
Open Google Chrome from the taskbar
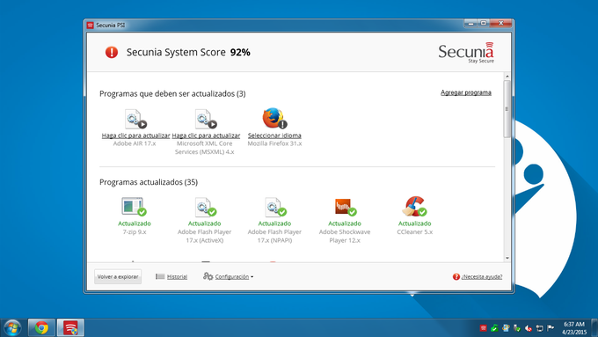coord(41,328)
